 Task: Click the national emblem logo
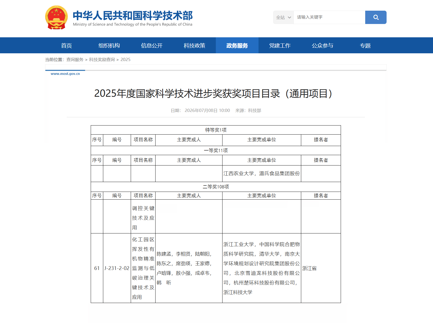point(56,17)
